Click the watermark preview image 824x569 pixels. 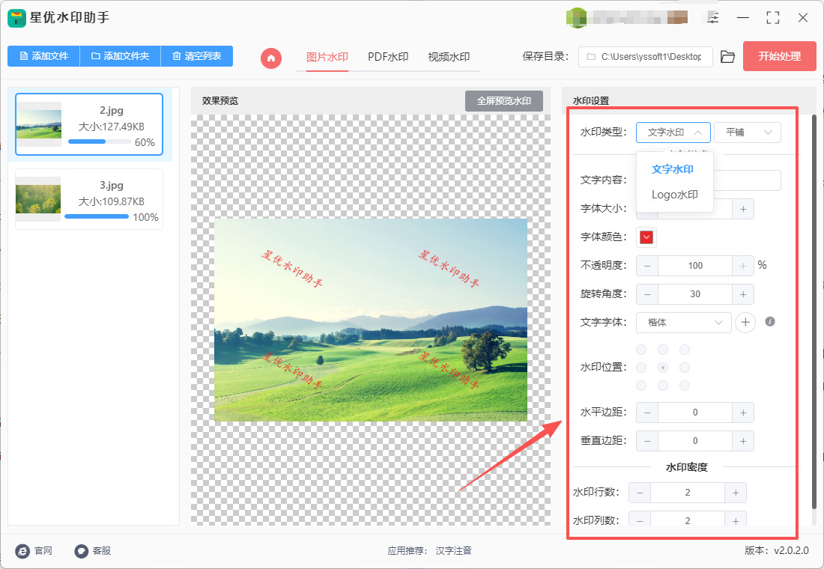click(x=371, y=320)
